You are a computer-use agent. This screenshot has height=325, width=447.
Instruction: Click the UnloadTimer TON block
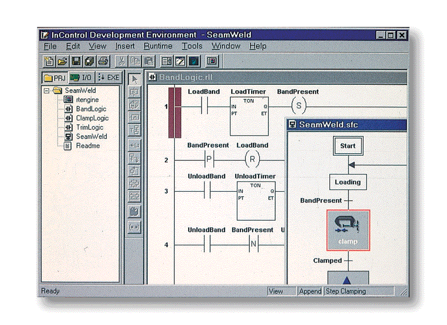pyautogui.click(x=256, y=201)
